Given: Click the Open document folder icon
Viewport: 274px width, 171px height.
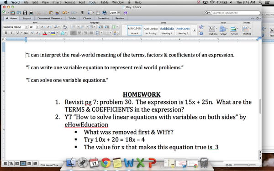Looking at the screenshot, I should [x=19, y=13].
